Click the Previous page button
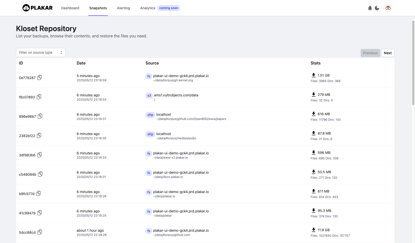415x243 pixels. [x=370, y=53]
